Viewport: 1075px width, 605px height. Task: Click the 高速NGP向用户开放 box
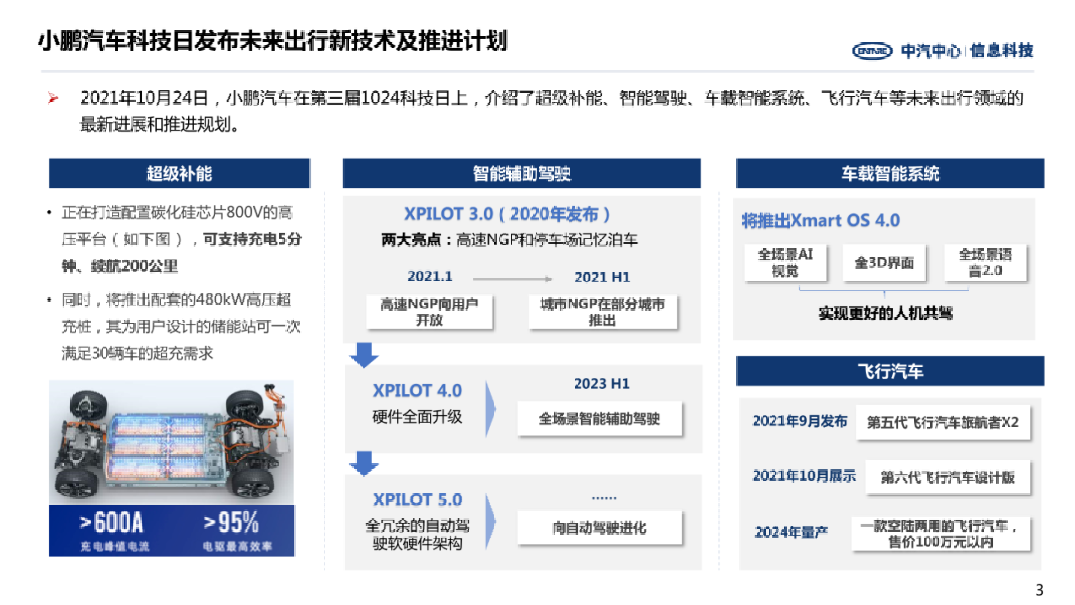pos(429,312)
